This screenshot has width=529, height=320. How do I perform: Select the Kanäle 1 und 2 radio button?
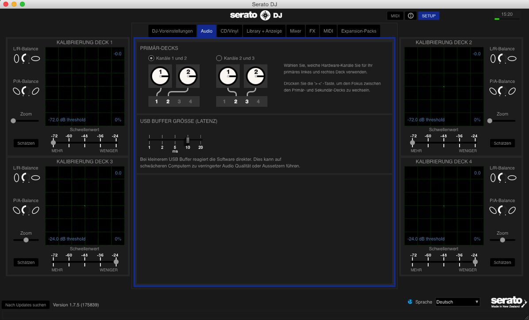pos(151,58)
